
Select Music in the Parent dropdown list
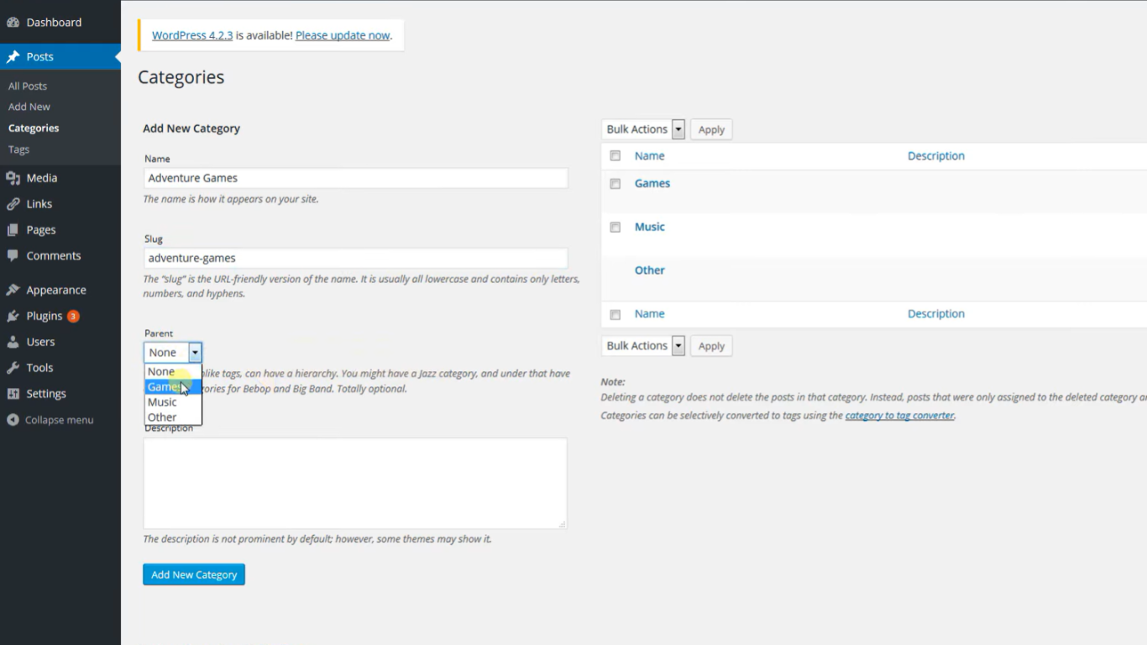[x=162, y=402]
